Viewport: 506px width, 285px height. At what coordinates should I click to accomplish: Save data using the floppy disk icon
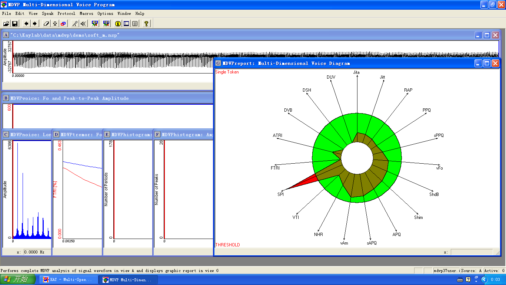pos(15,24)
